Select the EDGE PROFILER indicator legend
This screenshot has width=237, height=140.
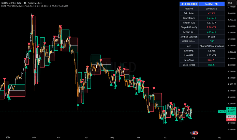pyautogui.click(x=35, y=6)
